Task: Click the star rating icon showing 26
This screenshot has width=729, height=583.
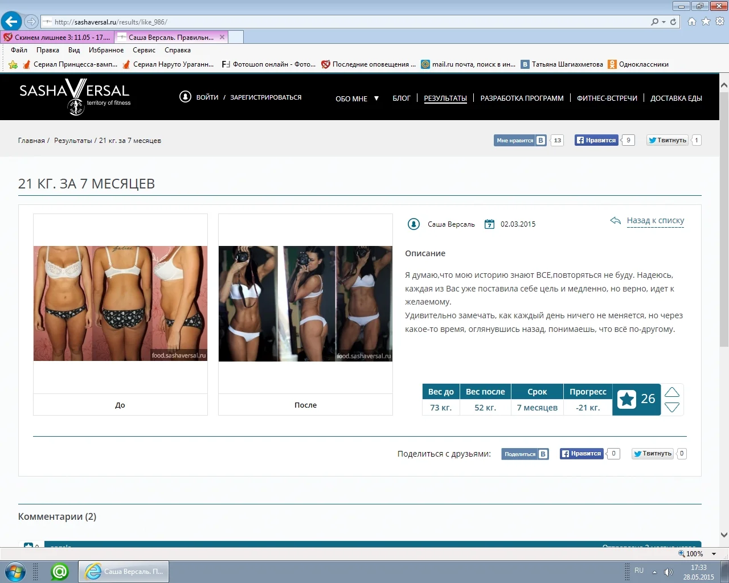Action: (626, 399)
